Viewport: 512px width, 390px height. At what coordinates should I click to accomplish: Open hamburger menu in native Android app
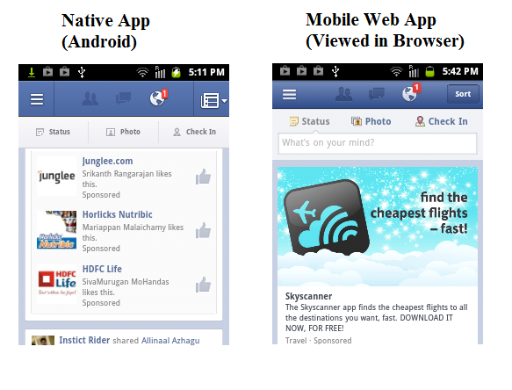coord(37,99)
